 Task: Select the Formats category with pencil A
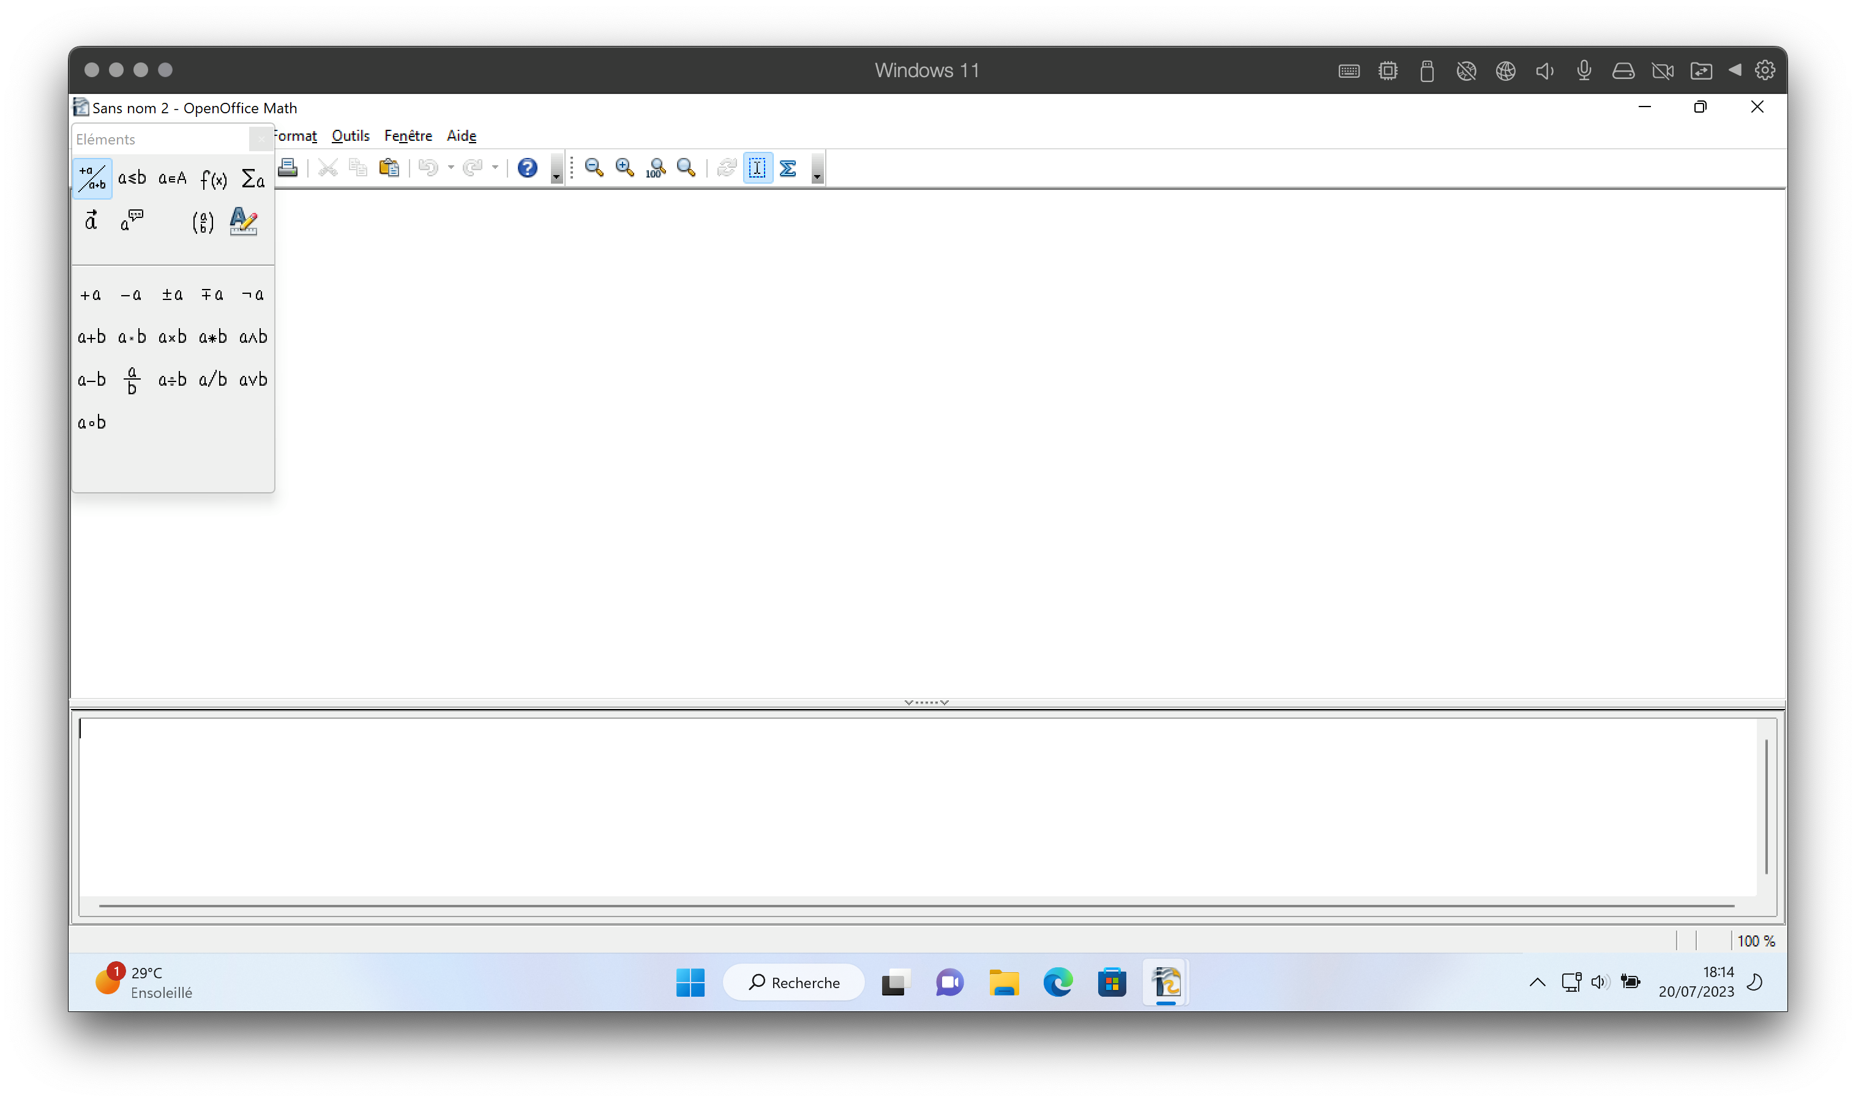coord(244,220)
